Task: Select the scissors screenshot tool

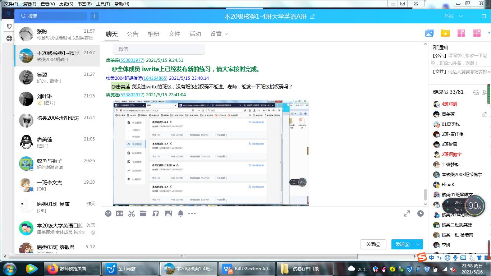Action: pyautogui.click(x=132, y=213)
